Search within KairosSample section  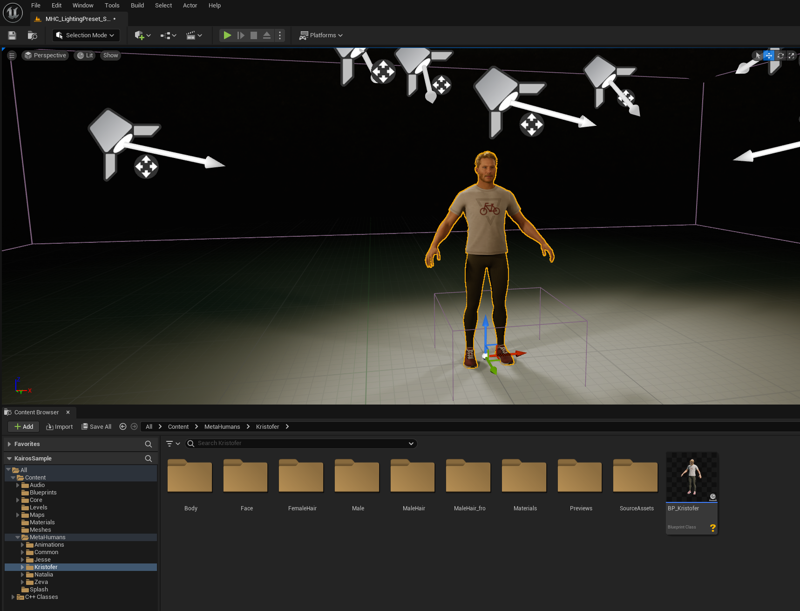click(x=149, y=459)
